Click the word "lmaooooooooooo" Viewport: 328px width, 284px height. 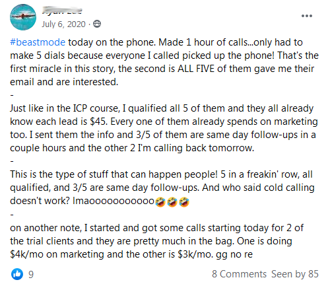tap(114, 201)
